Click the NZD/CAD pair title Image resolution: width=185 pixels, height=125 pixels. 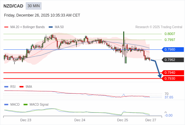point(13,6)
